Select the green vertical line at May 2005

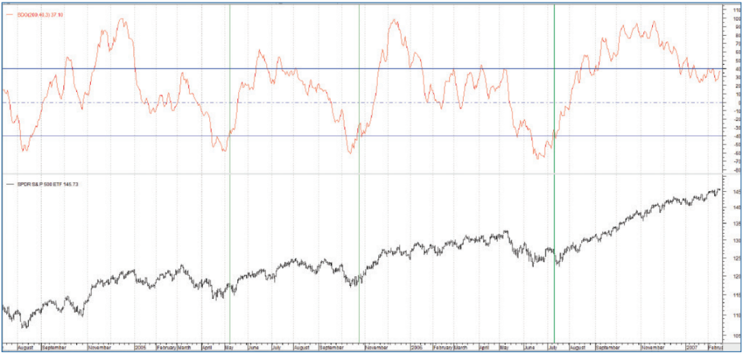(229, 206)
